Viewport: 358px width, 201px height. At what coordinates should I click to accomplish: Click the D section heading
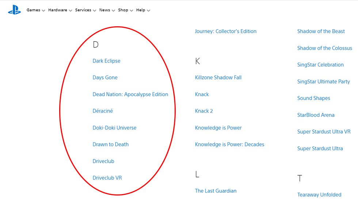pos(96,45)
